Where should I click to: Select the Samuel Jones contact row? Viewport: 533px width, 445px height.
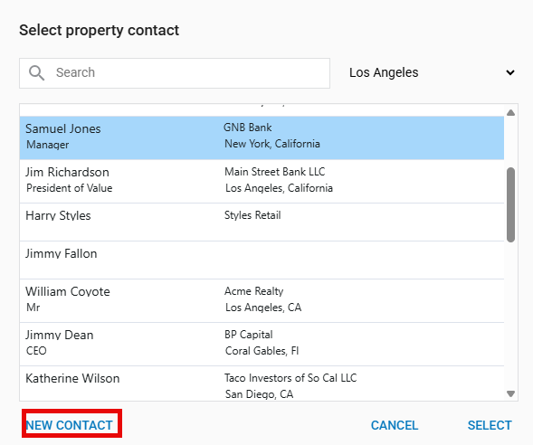pyautogui.click(x=262, y=137)
